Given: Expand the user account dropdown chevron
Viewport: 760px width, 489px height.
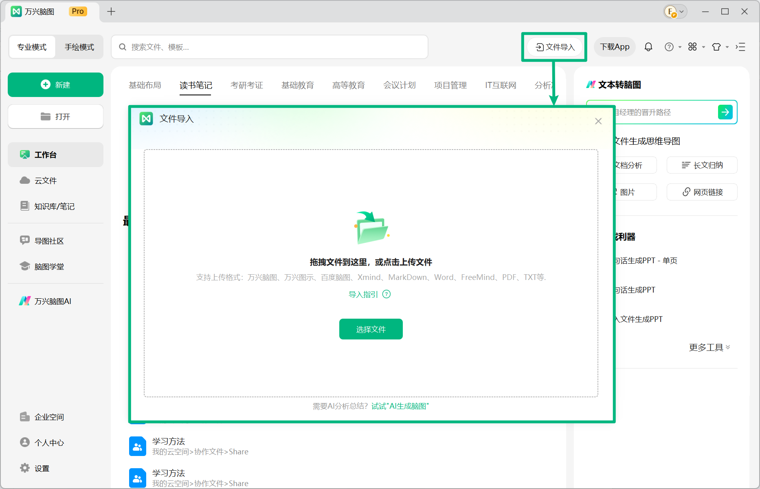Looking at the screenshot, I should (x=682, y=11).
